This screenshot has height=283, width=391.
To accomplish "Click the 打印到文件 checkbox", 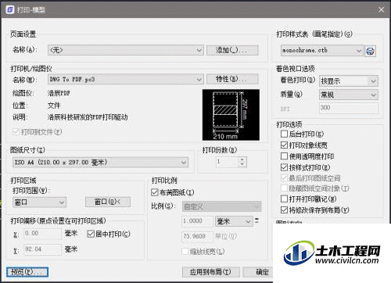I will click(16, 132).
